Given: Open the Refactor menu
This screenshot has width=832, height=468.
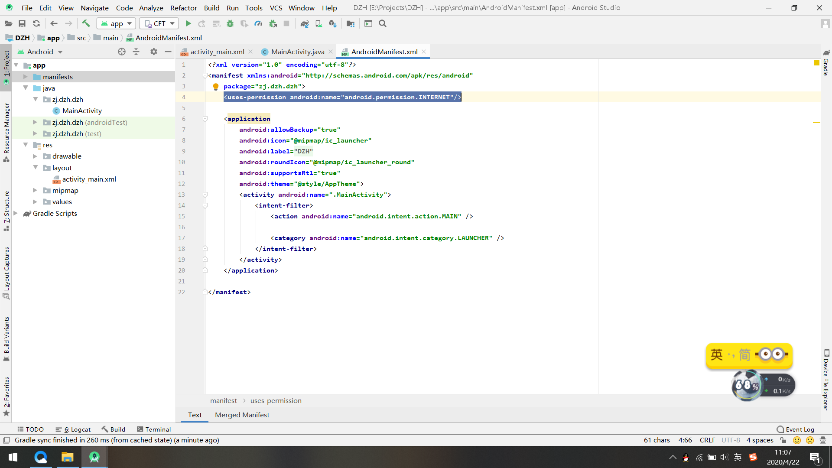Looking at the screenshot, I should click(x=183, y=8).
